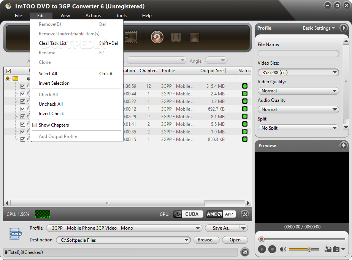The width and height of the screenshot is (352, 260).
Task: Enable the Show Chapters checkbox in Edit menu
Action: tap(34, 125)
